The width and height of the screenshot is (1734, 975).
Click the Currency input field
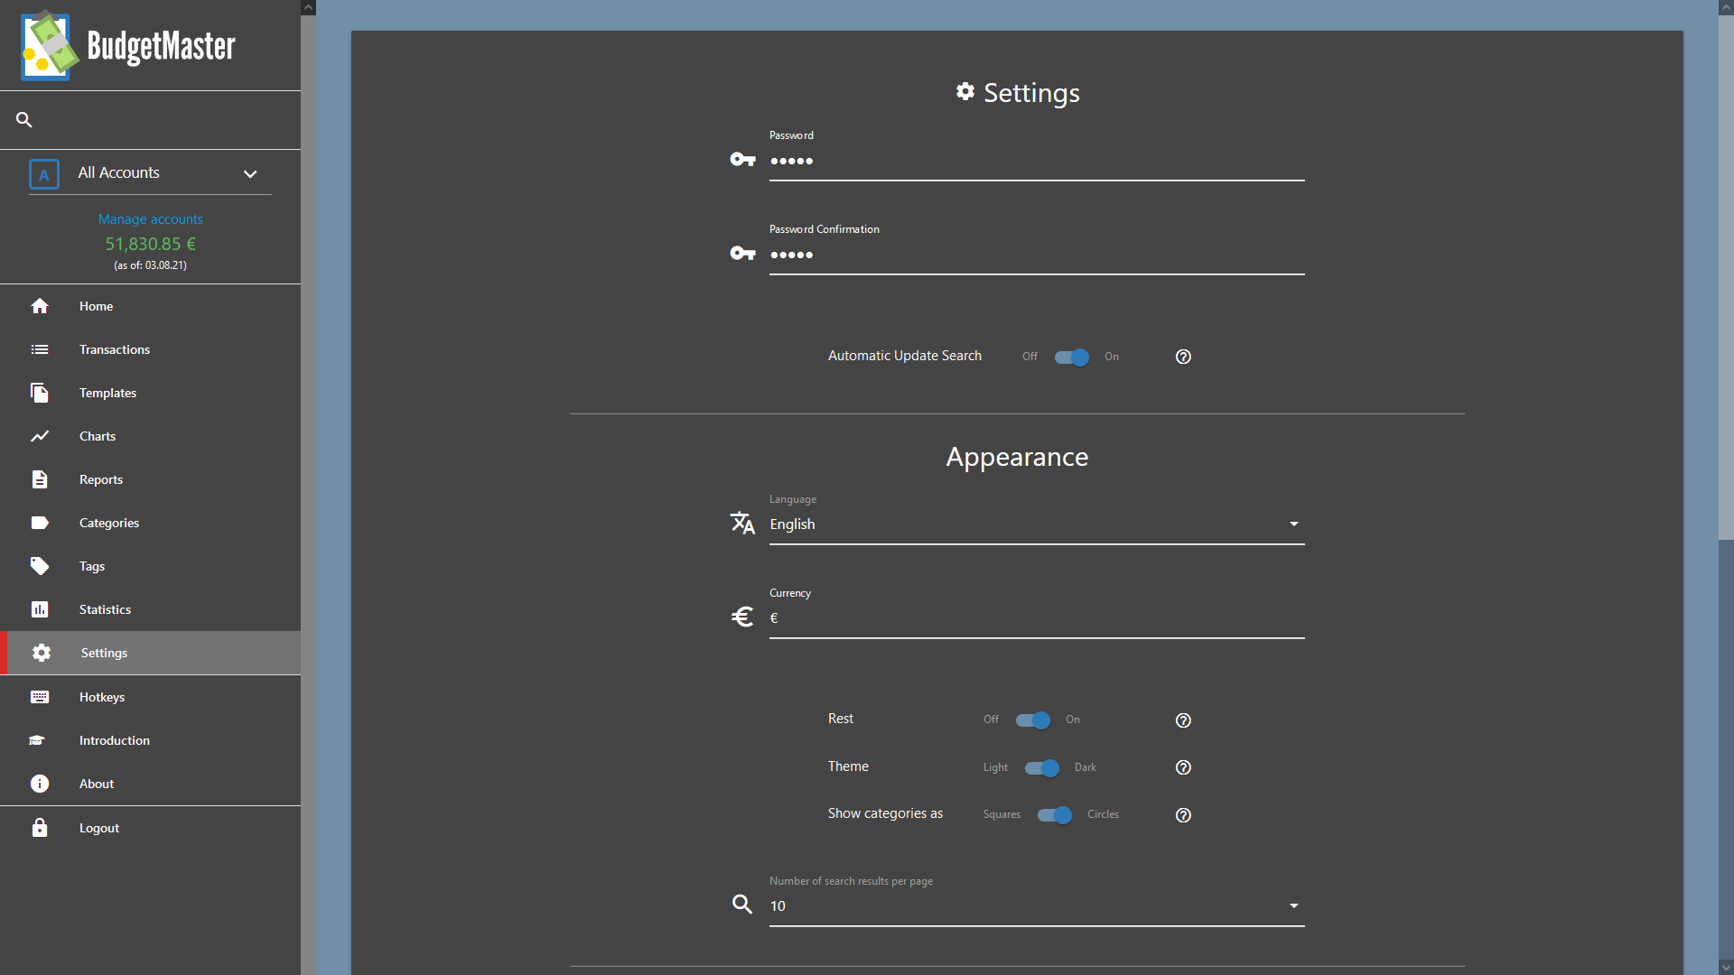tap(1037, 618)
